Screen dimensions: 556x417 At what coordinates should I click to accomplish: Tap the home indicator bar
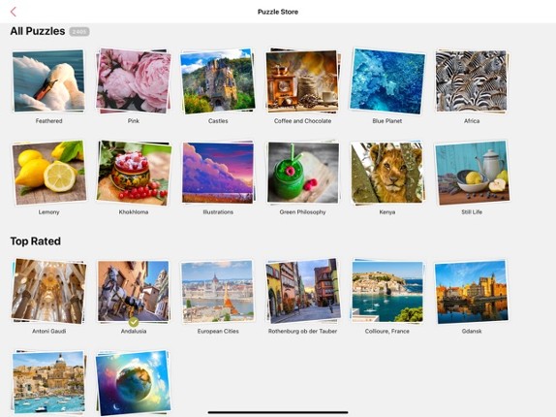click(x=278, y=412)
